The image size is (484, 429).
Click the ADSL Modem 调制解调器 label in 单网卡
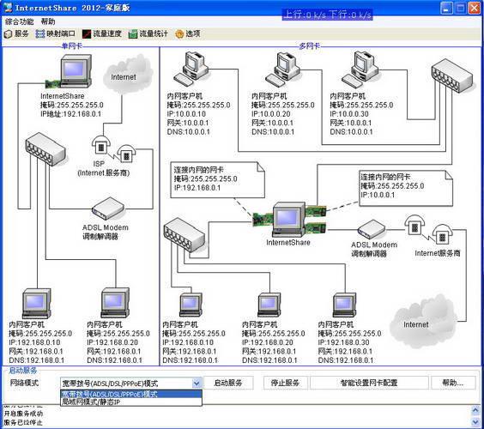(106, 233)
